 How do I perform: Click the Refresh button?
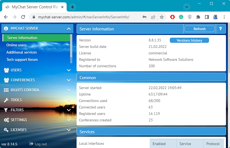pos(199,29)
